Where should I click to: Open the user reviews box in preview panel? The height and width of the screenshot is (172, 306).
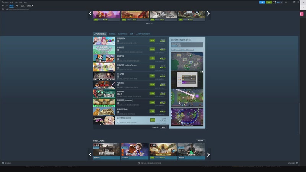tap(187, 45)
